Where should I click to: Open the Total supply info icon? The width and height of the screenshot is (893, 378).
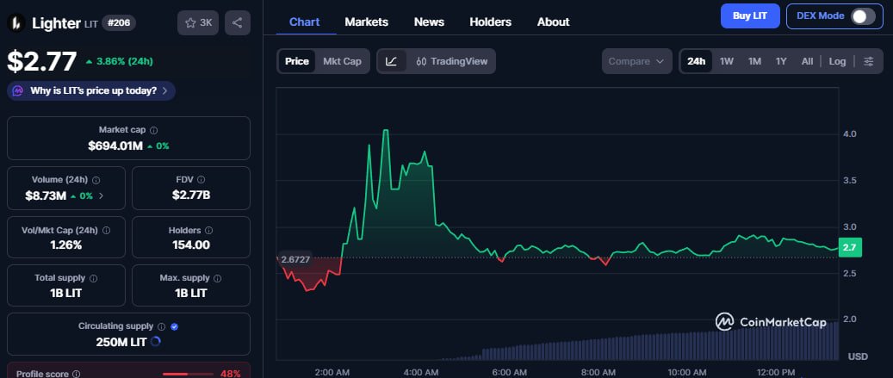[93, 278]
